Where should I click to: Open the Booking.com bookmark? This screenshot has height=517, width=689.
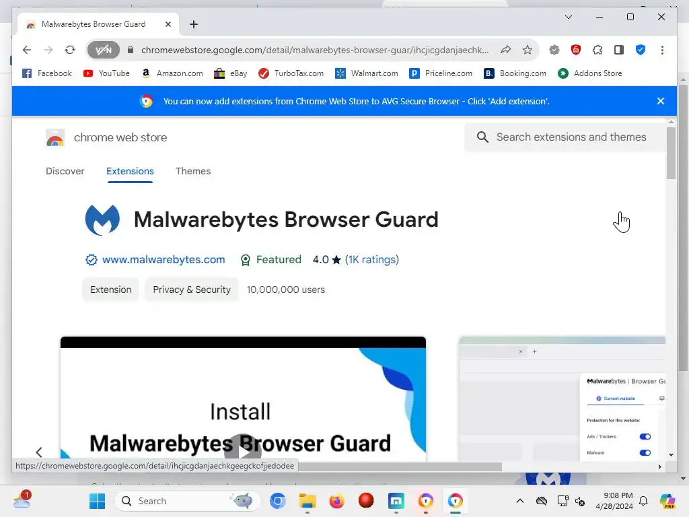coord(515,73)
